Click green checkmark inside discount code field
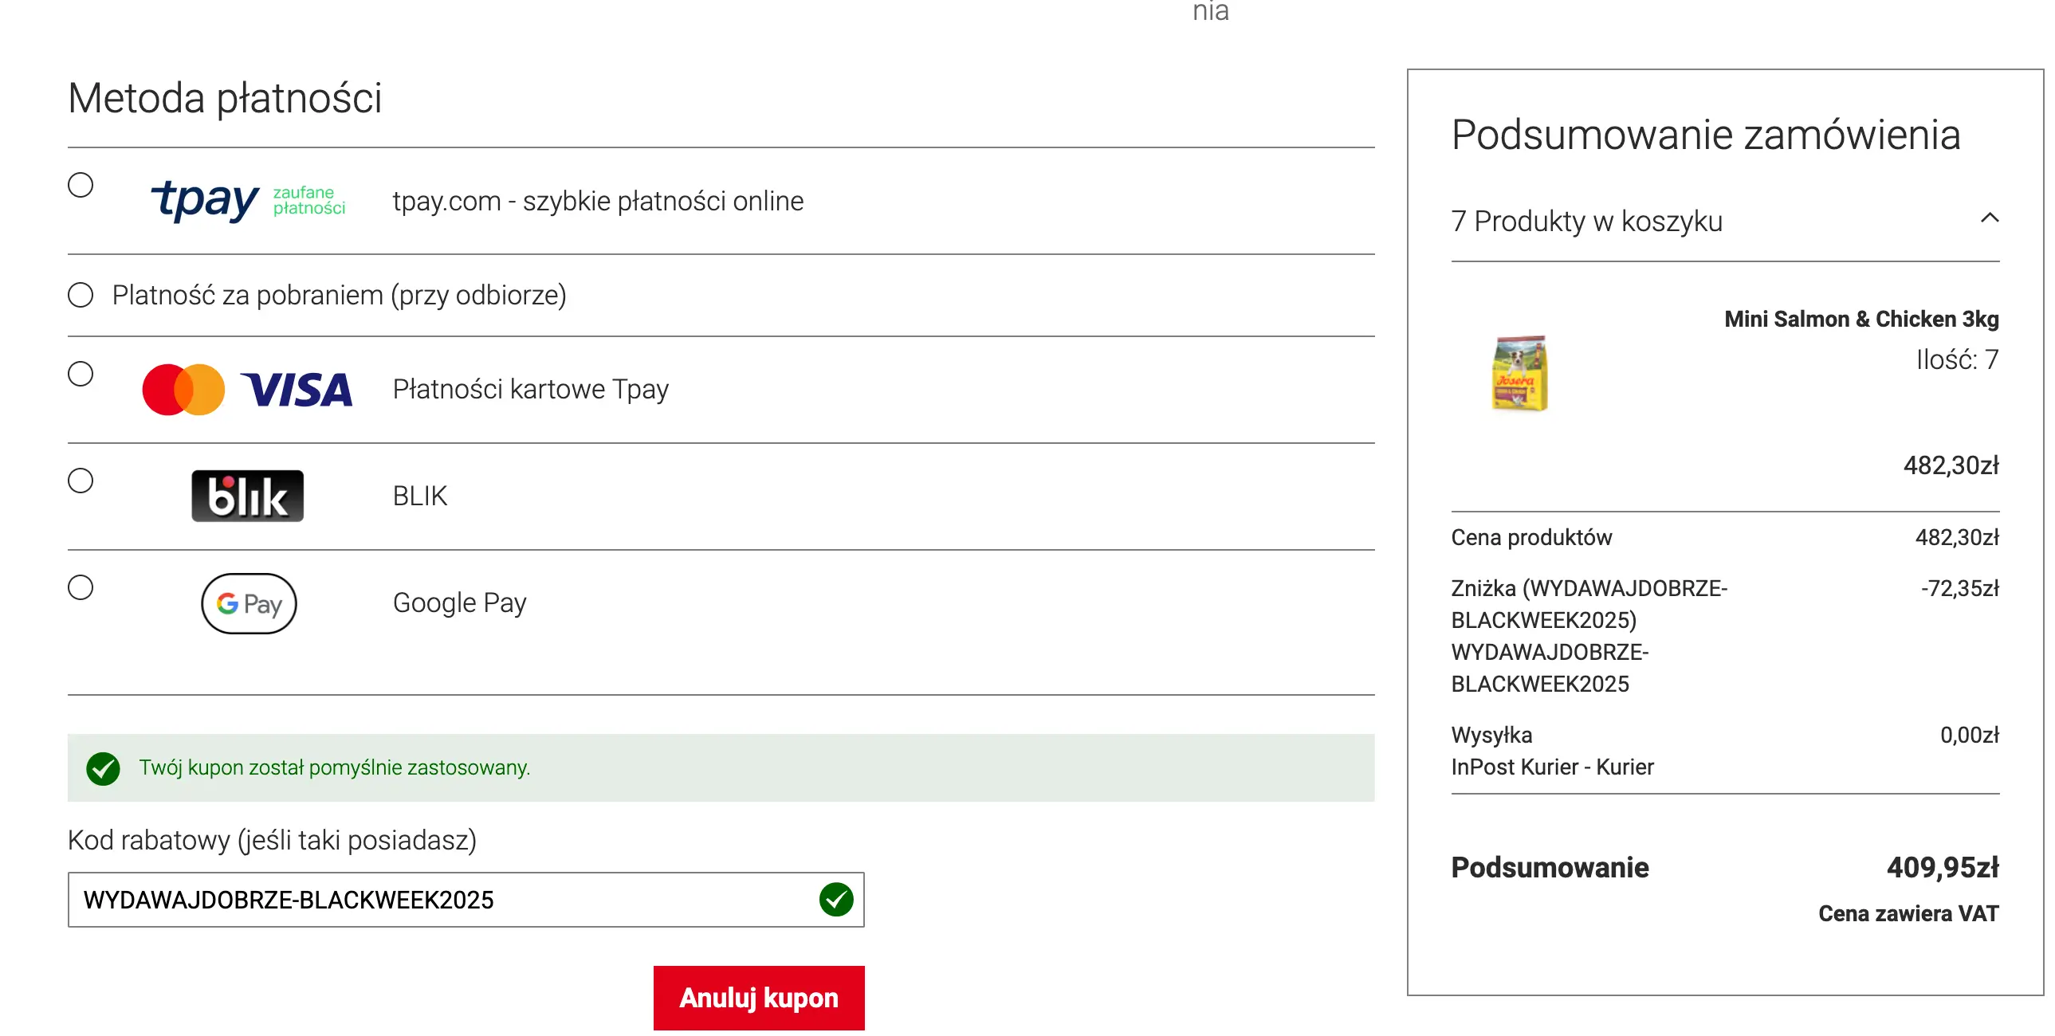2055x1036 pixels. [x=835, y=899]
